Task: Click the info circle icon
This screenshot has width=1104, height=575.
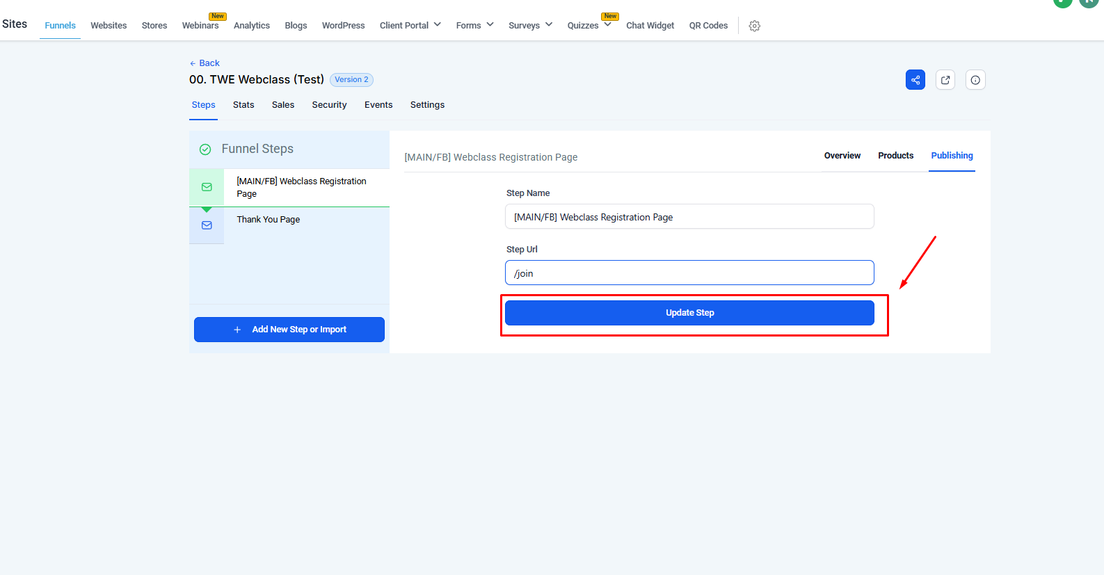Action: click(x=975, y=80)
